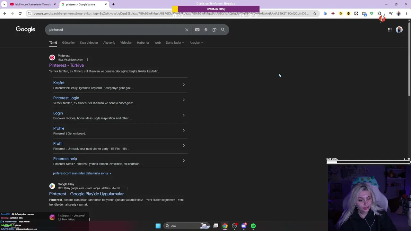Image resolution: width=411 pixels, height=231 pixels.
Task: Open the tab search dropdown arrow
Action: pyautogui.click(x=4, y=4)
